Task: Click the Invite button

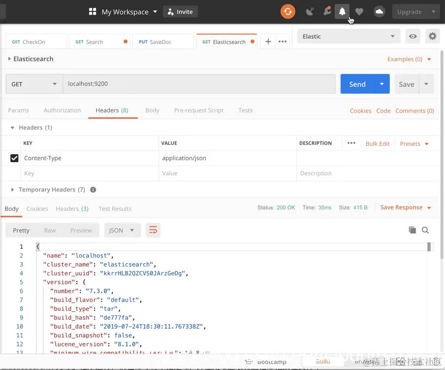Action: (x=180, y=12)
